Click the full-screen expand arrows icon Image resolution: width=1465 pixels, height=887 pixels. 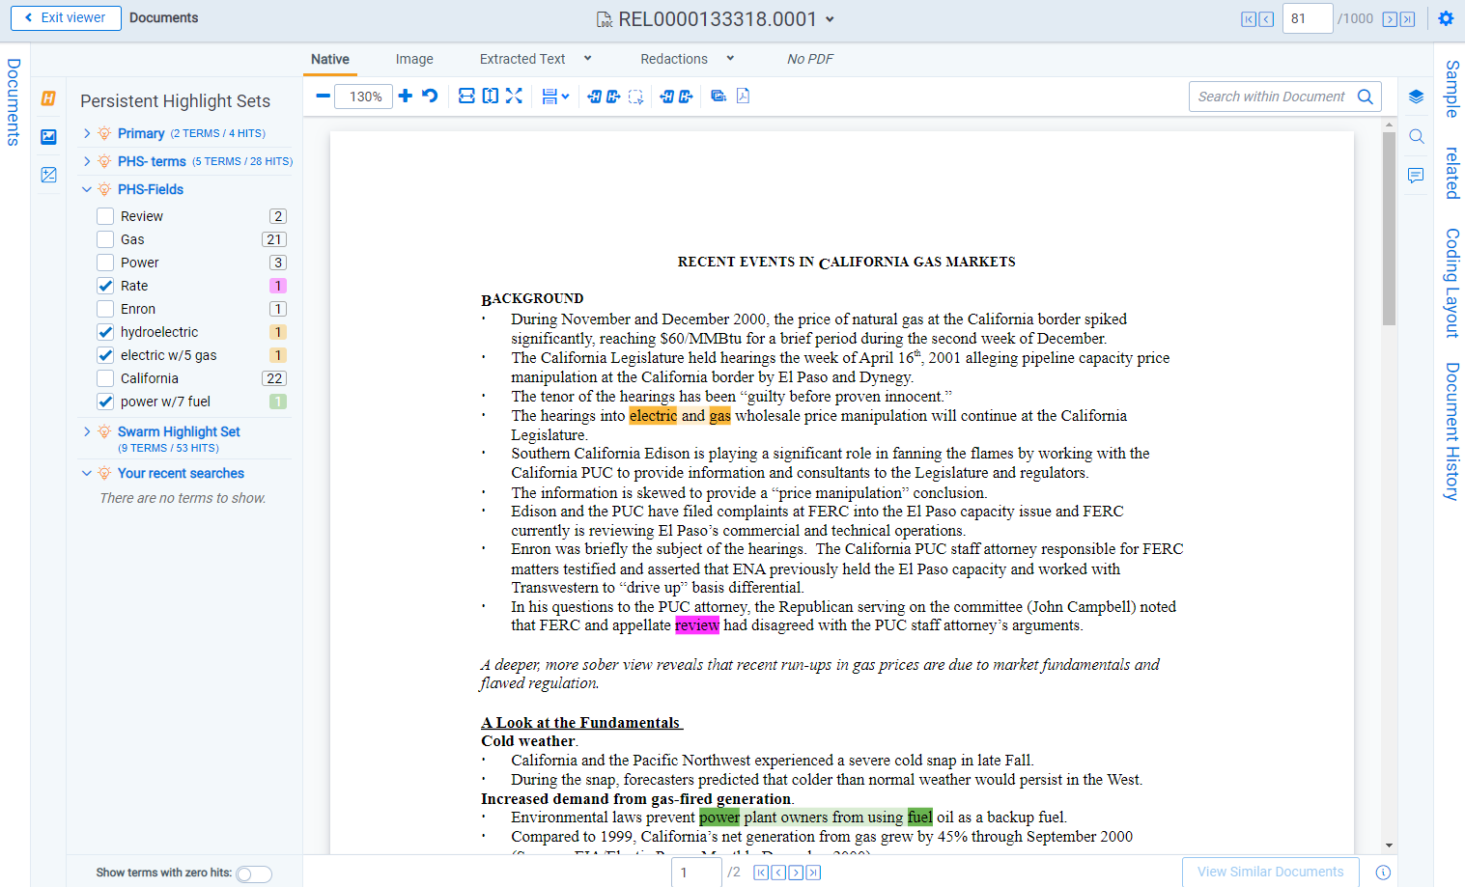514,96
